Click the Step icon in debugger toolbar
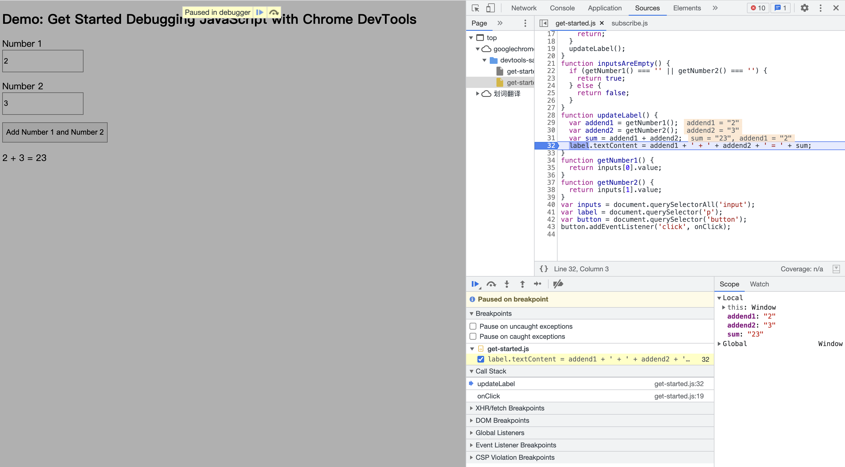The width and height of the screenshot is (845, 467). pyautogui.click(x=538, y=284)
